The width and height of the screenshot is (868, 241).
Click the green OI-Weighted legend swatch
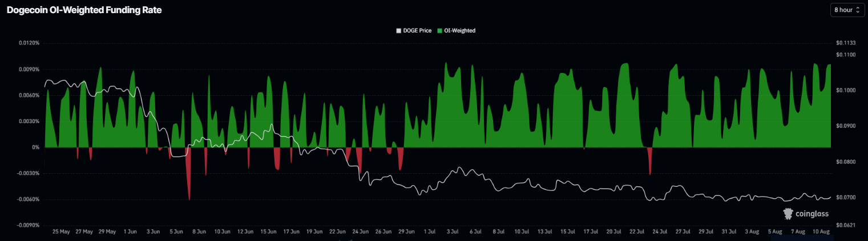click(439, 31)
